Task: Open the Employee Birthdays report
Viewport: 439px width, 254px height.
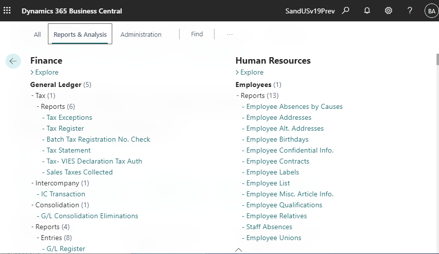Action: 277,139
